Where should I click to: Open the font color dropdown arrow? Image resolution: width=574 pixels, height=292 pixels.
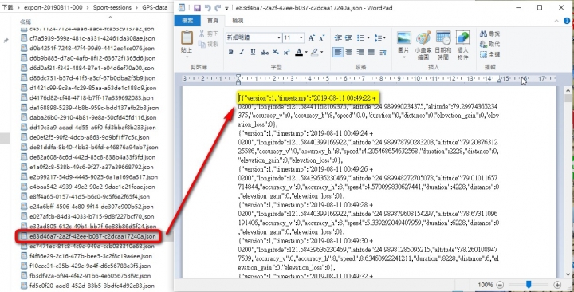(x=306, y=53)
